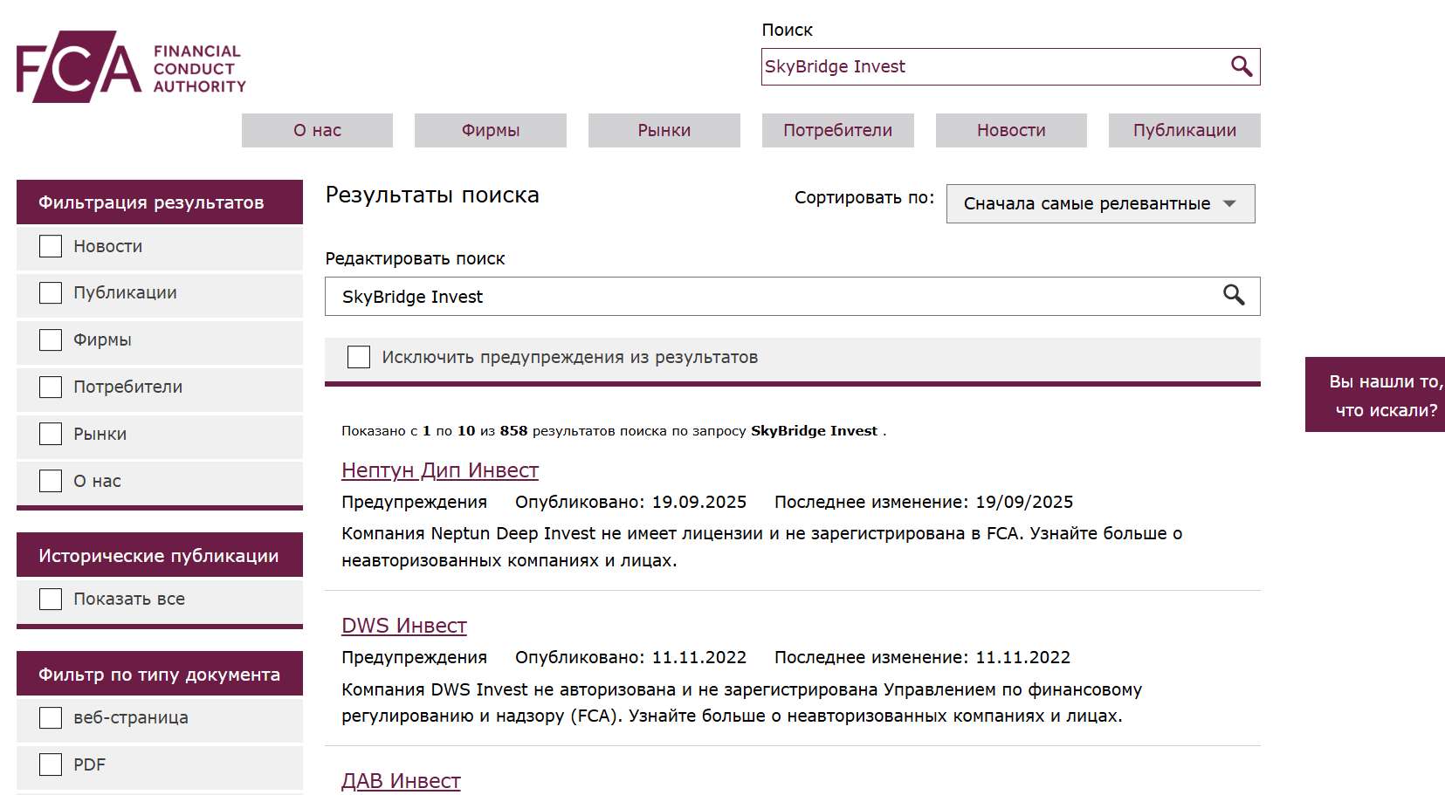Enable the Новости filter checkbox
Viewport: 1445px width, 795px height.
pyautogui.click(x=51, y=246)
